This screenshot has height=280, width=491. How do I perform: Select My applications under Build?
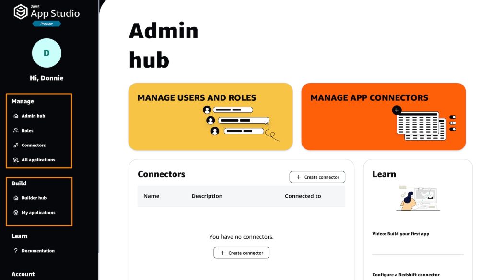[38, 213]
